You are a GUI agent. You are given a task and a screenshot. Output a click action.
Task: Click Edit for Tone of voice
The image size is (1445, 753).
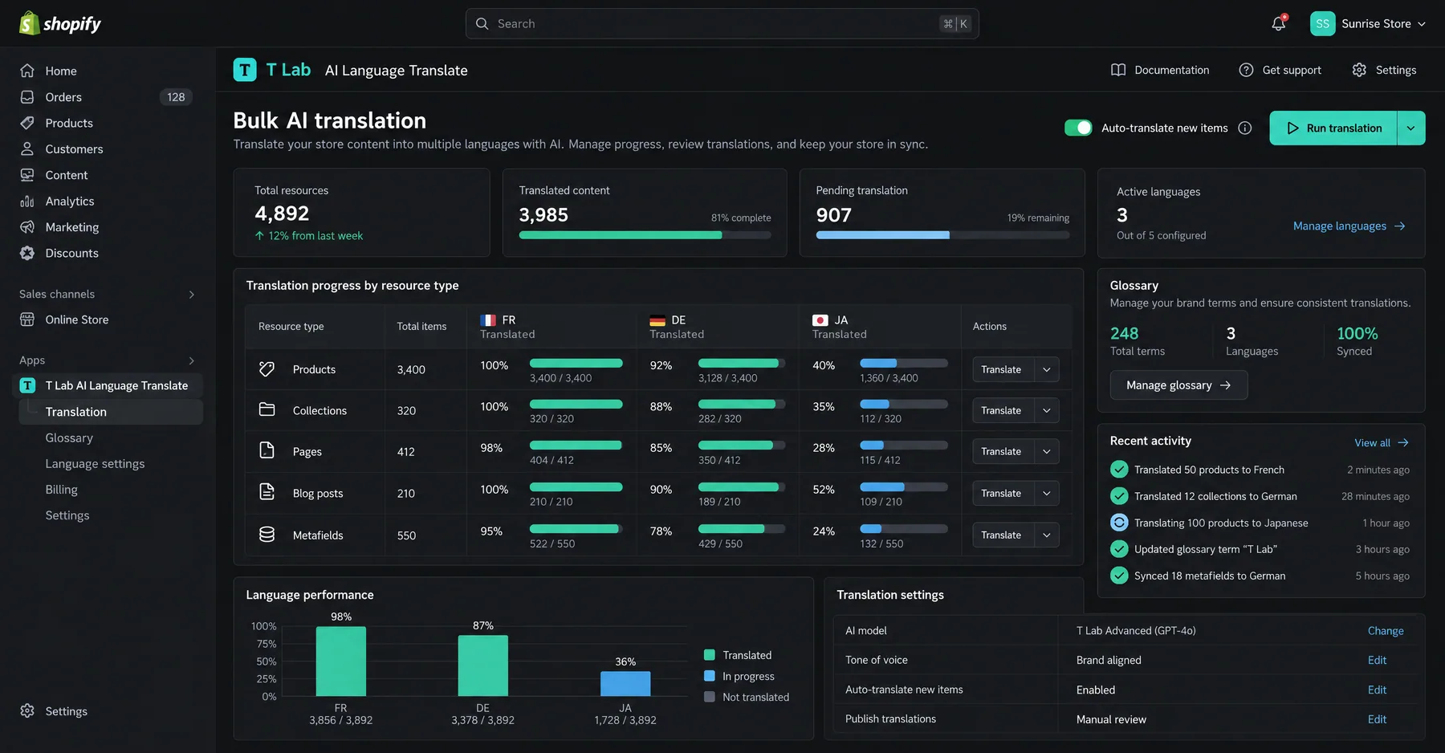point(1377,660)
